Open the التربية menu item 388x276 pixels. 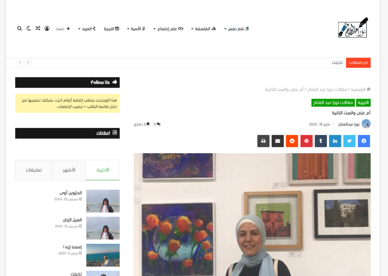click(112, 29)
